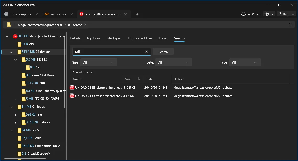Screen dimensions: 298x161
Task: Open the Type filter dropdown
Action: click(245, 62)
